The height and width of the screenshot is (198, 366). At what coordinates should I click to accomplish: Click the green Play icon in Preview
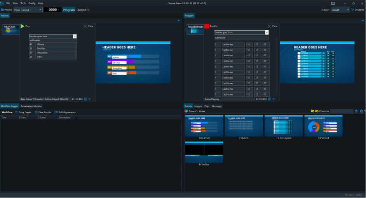click(23, 26)
